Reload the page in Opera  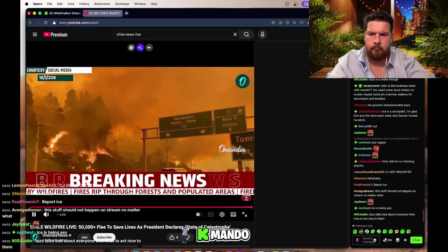[x=45, y=22]
